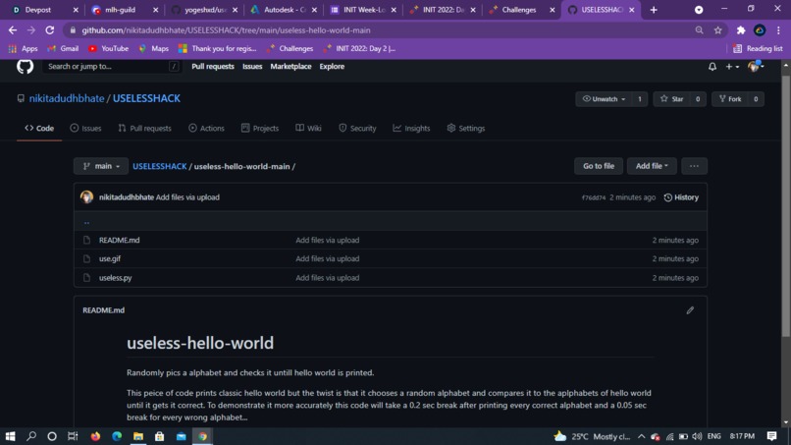Open use.gif file
This screenshot has height=445, width=791.
point(110,258)
